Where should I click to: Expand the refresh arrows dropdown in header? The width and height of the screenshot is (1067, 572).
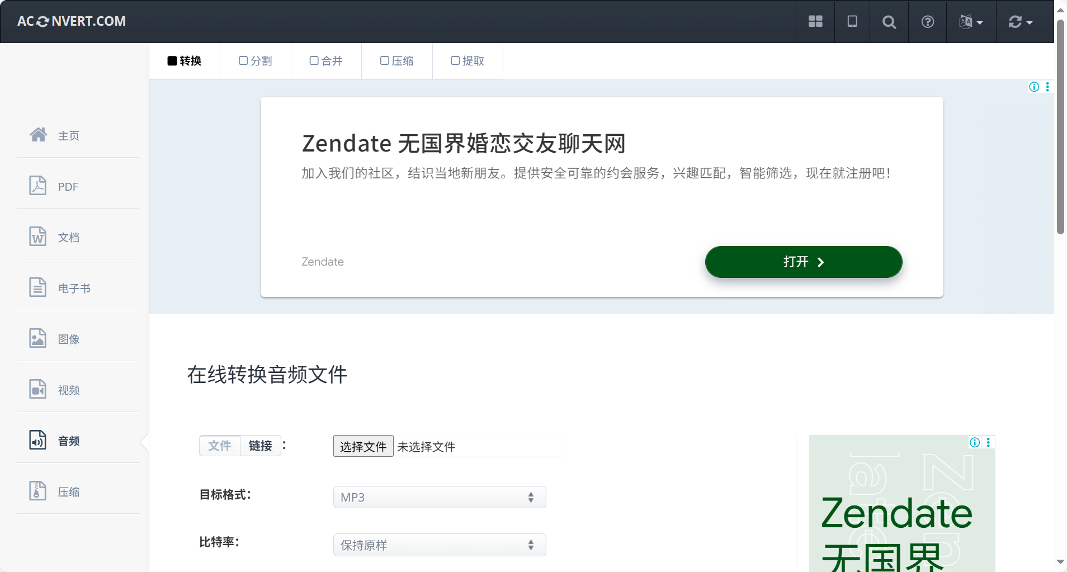point(1021,22)
